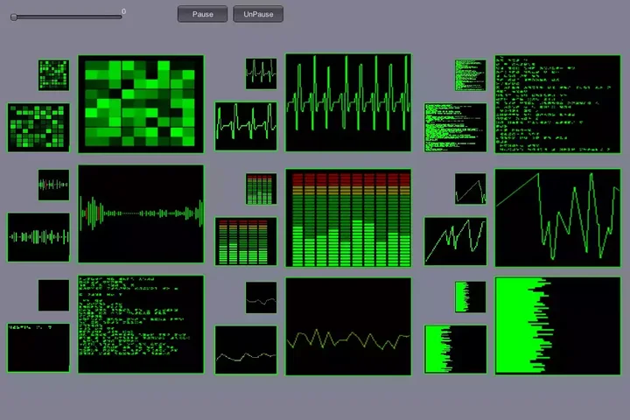Select the smallest audio waveform panel

click(54, 185)
